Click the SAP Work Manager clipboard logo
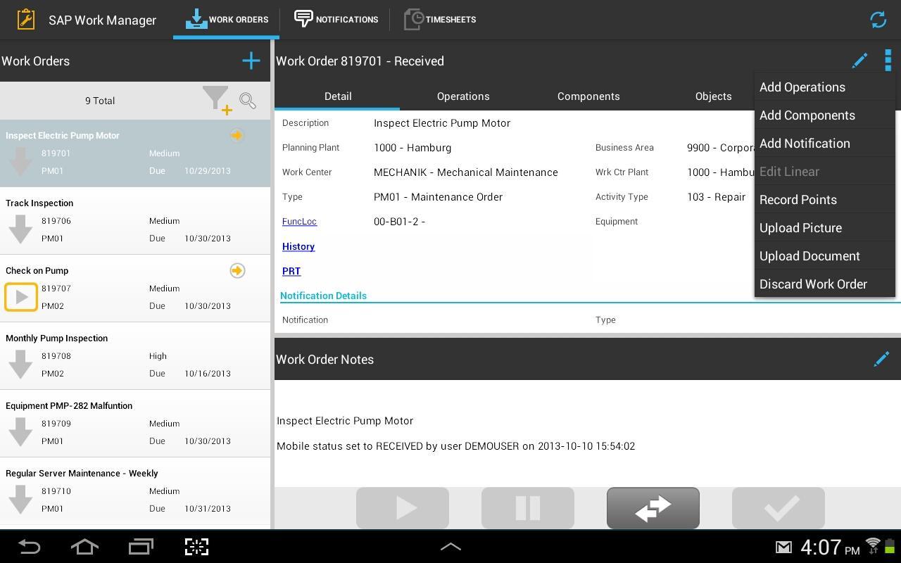Image resolution: width=901 pixels, height=563 pixels. tap(25, 19)
